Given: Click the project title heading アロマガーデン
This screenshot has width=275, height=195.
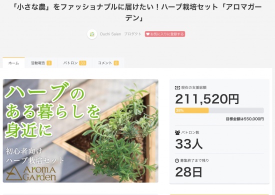Looking at the screenshot, I should pyautogui.click(x=137, y=12).
